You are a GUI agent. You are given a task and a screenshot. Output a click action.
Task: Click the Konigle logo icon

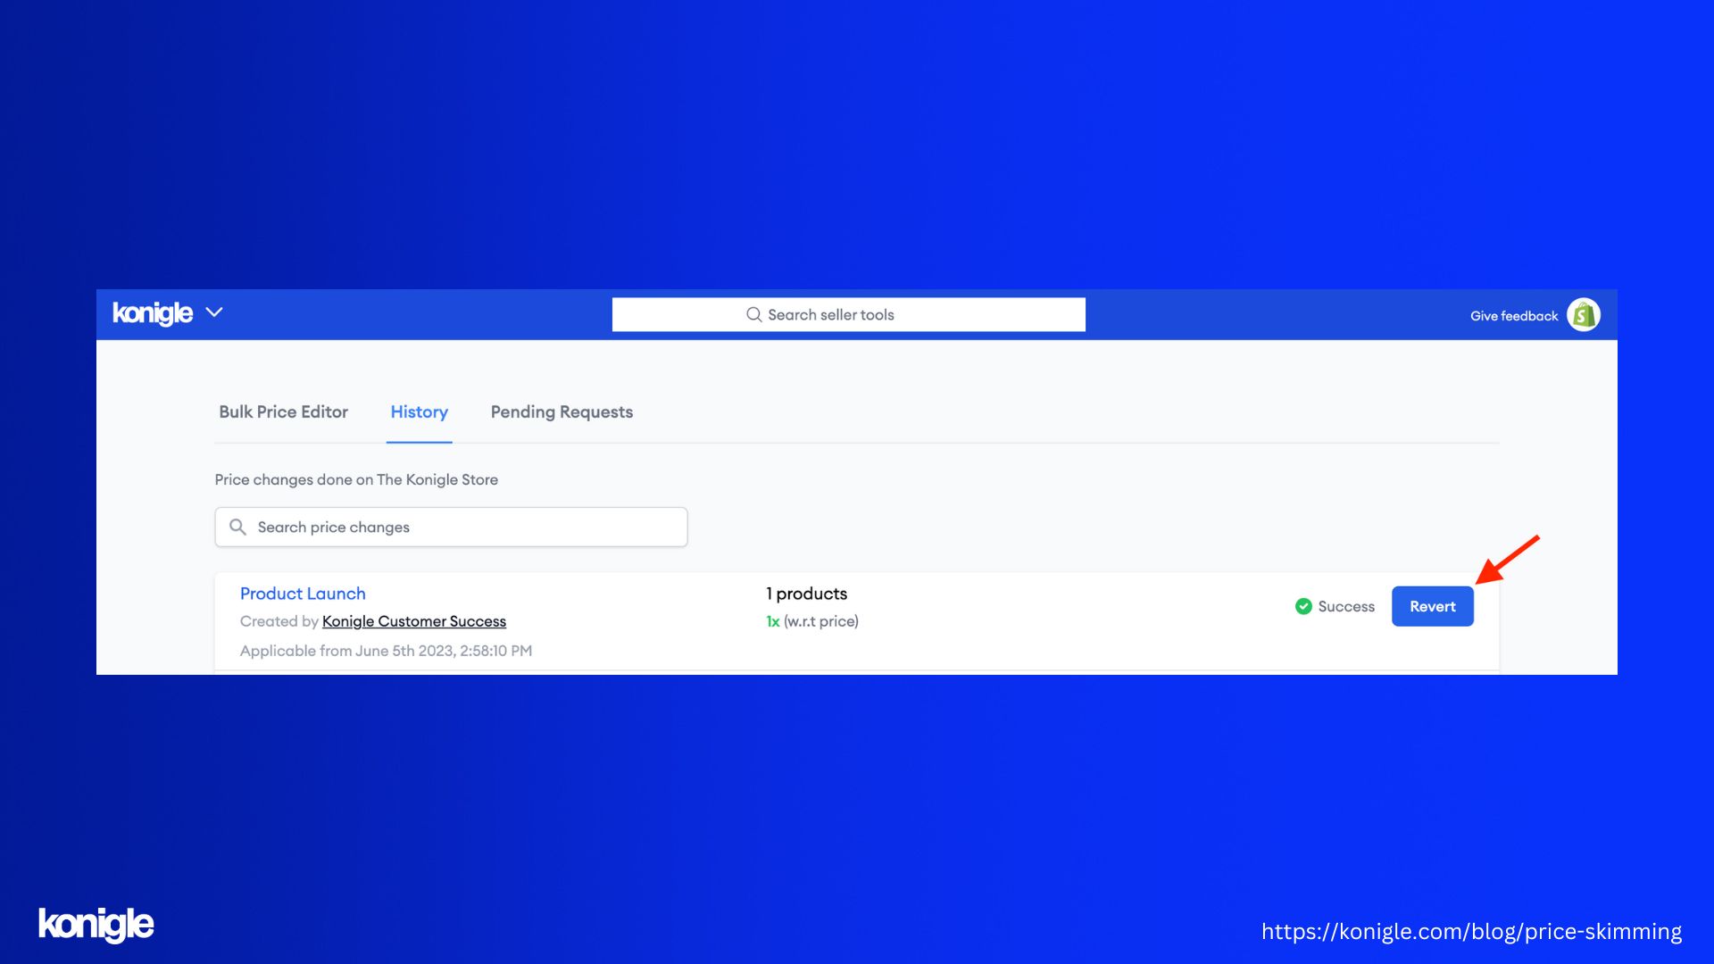click(154, 313)
